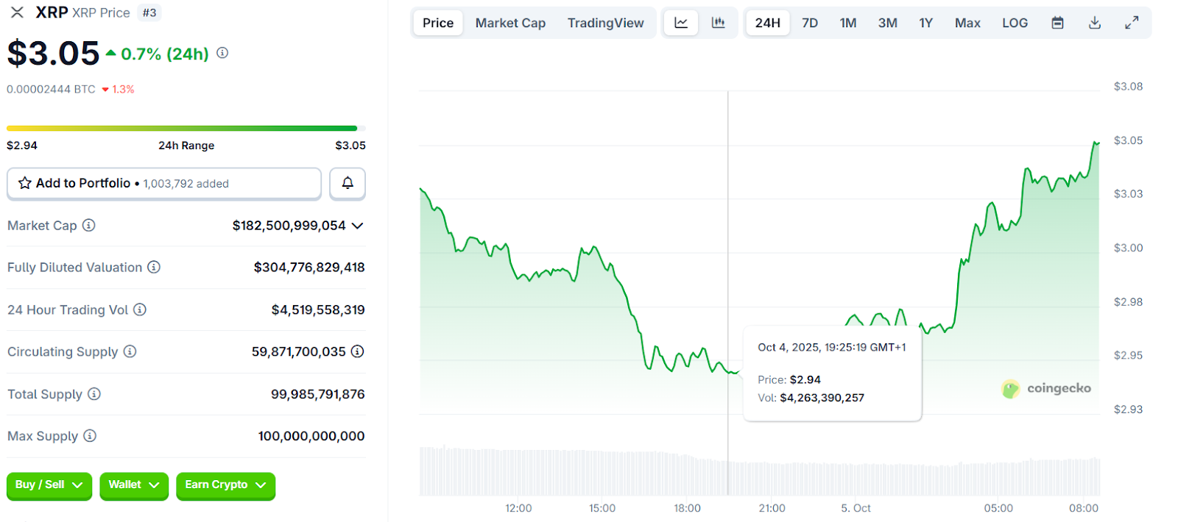Select the 1Y time range
This screenshot has height=522, width=1178.
click(x=925, y=23)
